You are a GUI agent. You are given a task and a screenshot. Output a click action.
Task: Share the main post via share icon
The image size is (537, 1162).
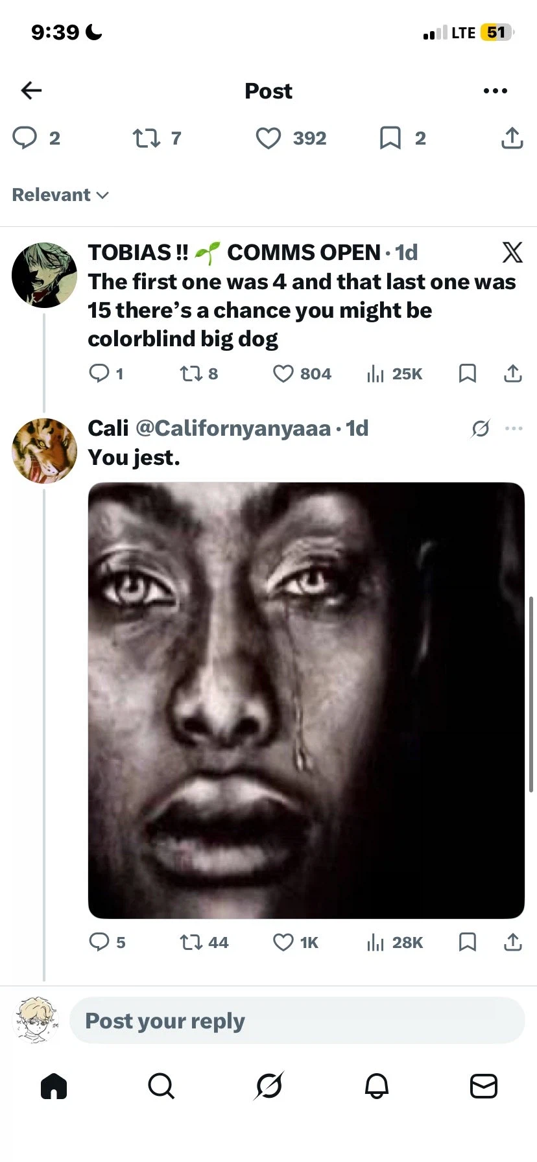512,138
